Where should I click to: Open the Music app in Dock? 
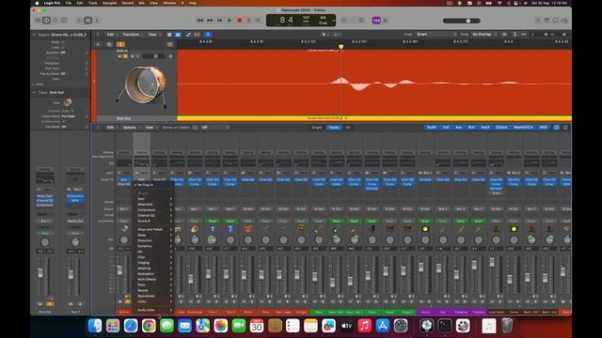pyautogui.click(x=364, y=326)
